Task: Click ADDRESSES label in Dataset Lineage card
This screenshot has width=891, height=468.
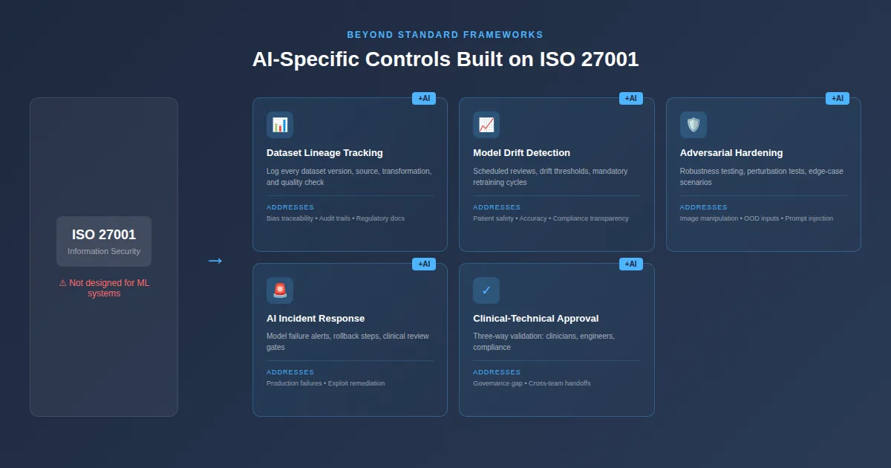Action: [290, 207]
